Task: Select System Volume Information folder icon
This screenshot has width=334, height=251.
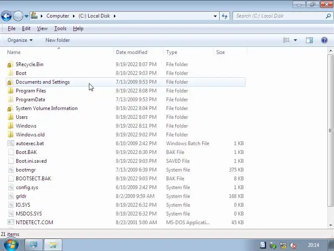Action: (10, 108)
